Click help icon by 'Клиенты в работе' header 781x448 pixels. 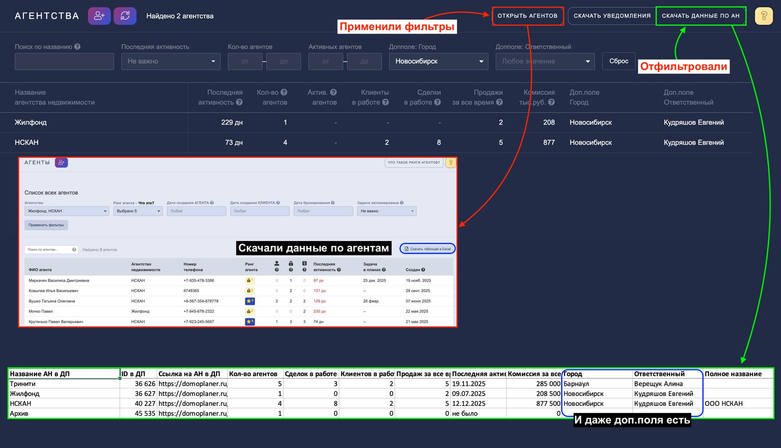[x=385, y=102]
